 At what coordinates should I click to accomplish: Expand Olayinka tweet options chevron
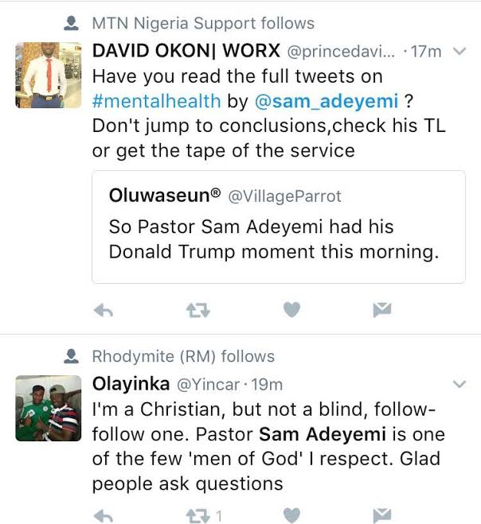point(459,384)
